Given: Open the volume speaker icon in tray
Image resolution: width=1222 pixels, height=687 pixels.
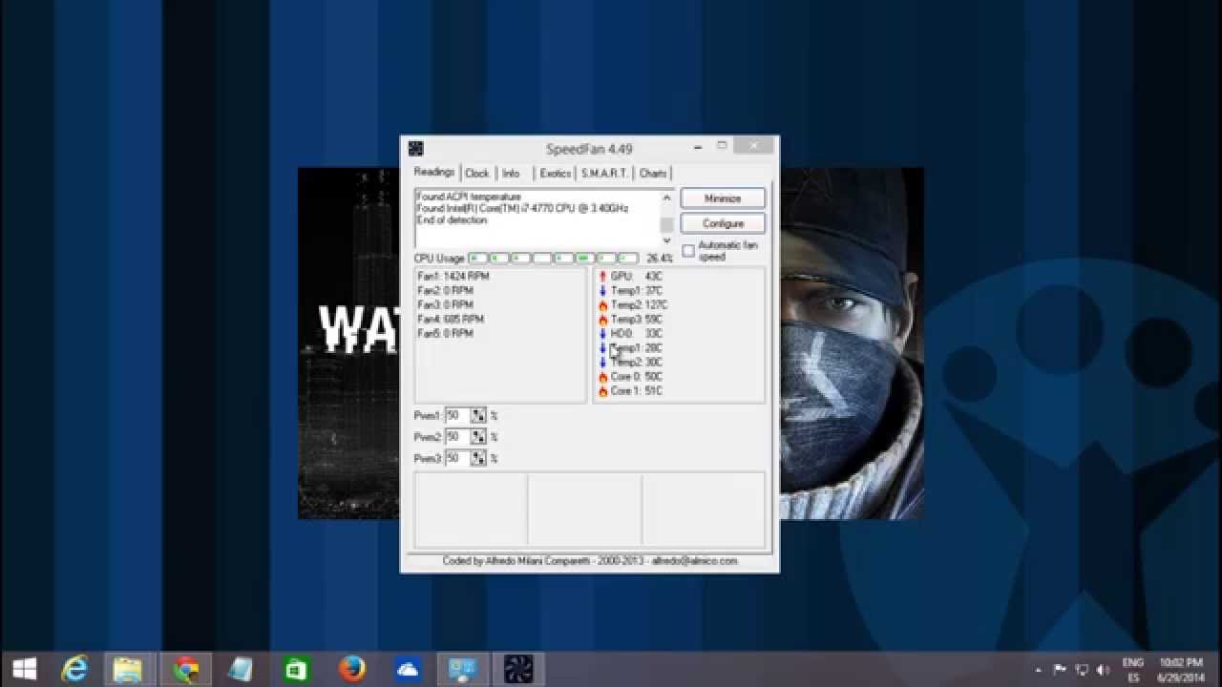Looking at the screenshot, I should point(1103,670).
